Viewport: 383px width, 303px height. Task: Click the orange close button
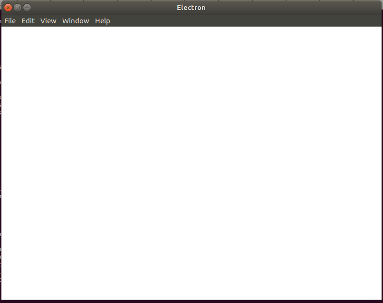point(8,8)
